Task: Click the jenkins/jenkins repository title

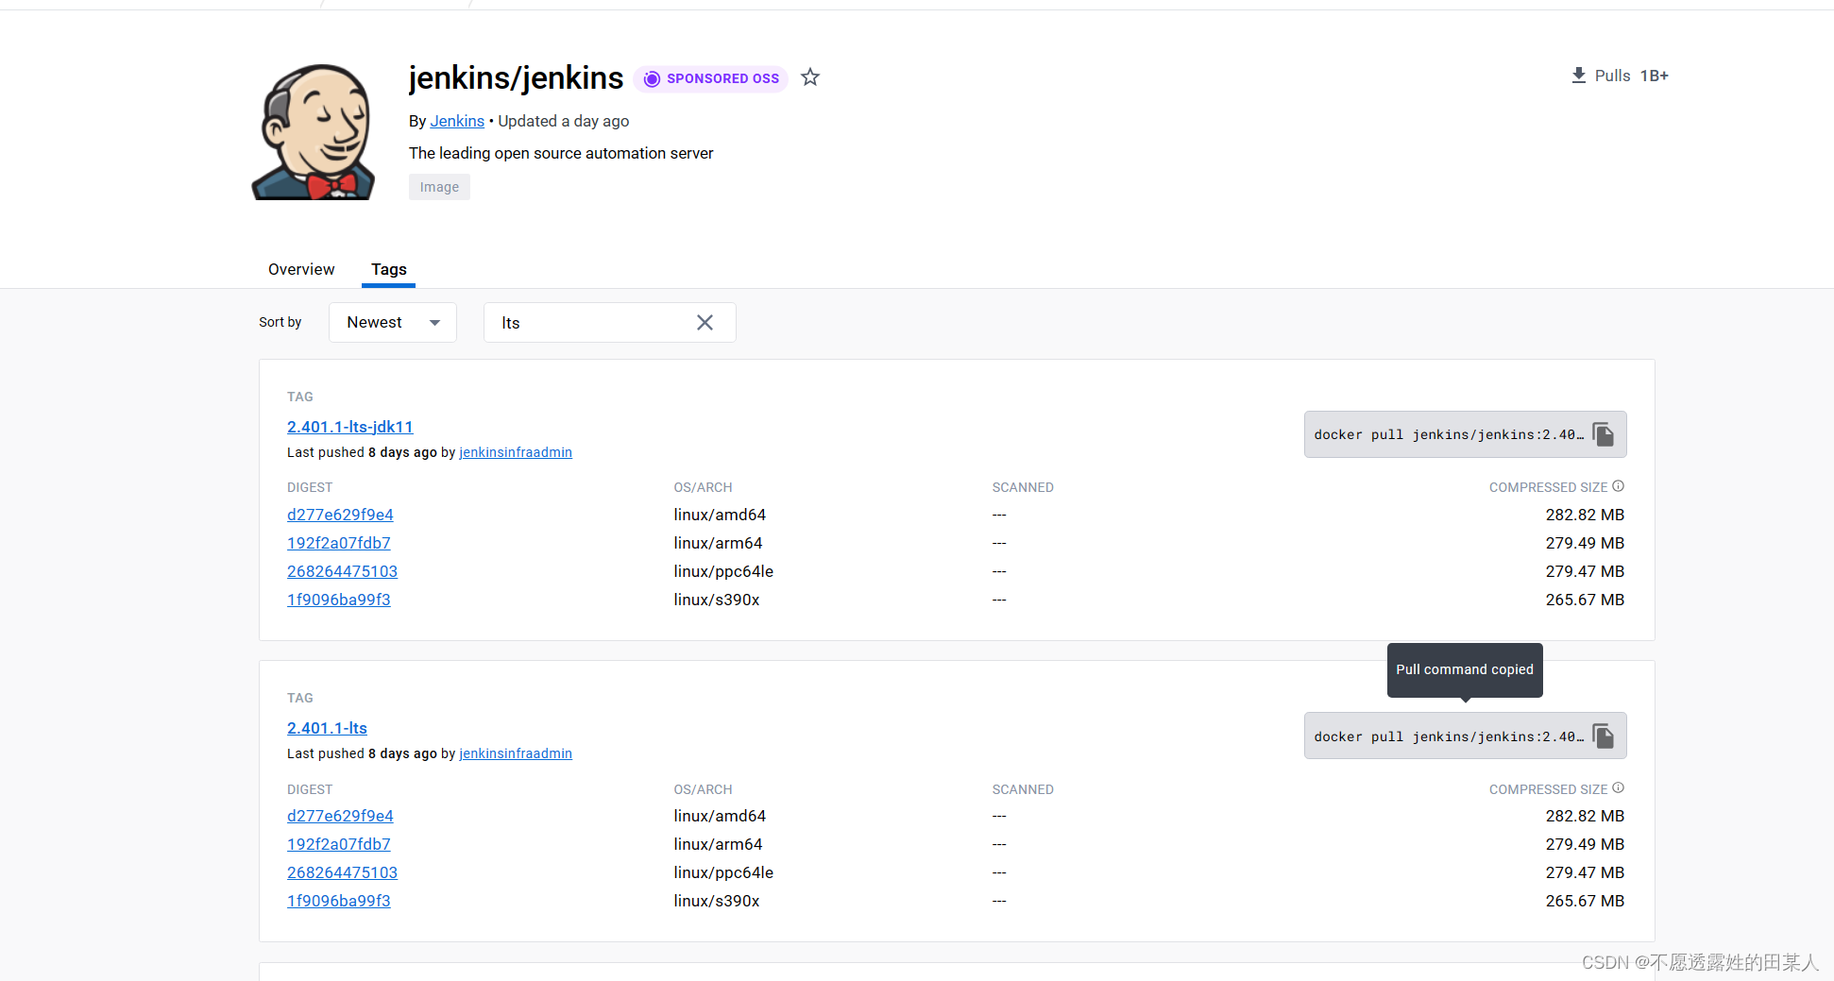Action: 516,77
